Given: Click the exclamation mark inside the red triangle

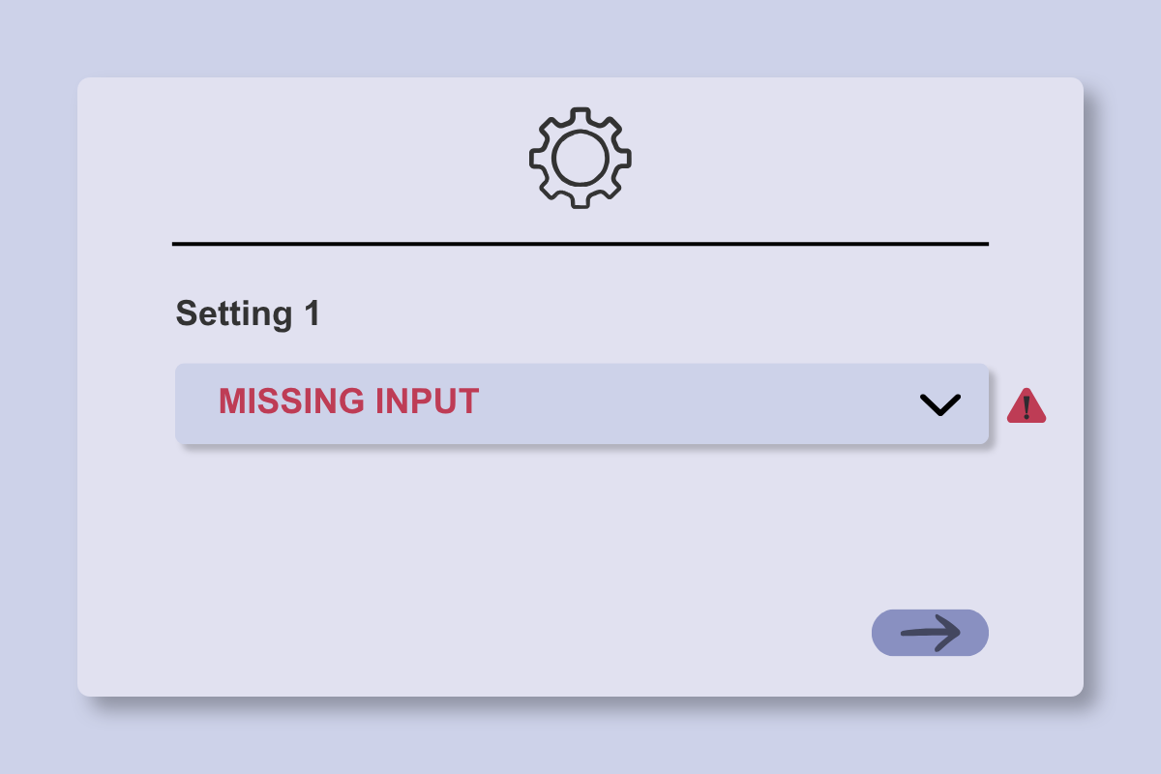Looking at the screenshot, I should point(1027,407).
